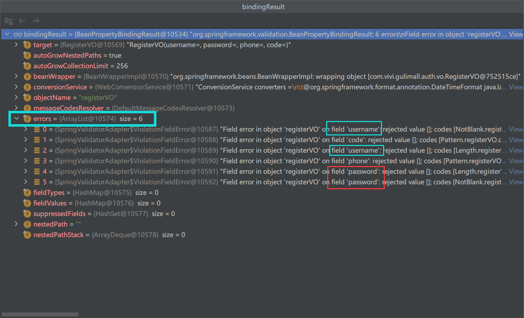Click the back navigation arrow
Screen dimensions: 524x318
22,21
